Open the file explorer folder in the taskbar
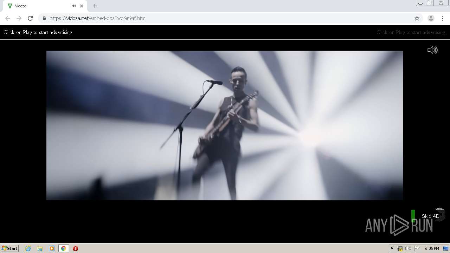The image size is (450, 253). 40,248
